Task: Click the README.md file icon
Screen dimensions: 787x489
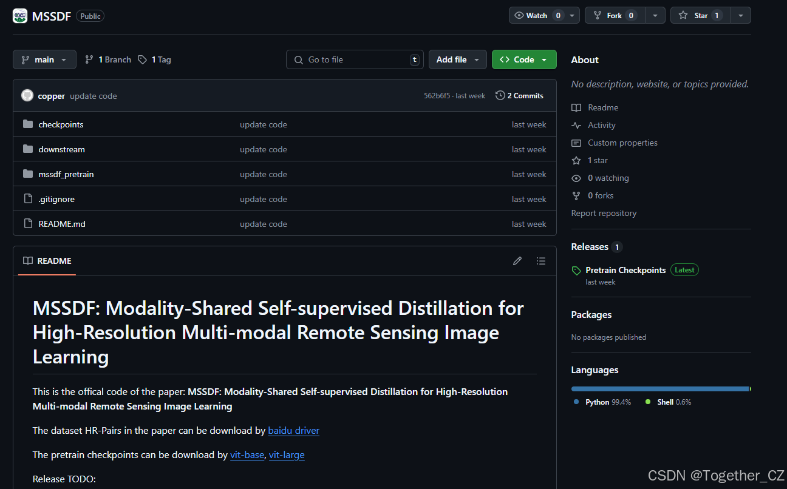Action: point(28,224)
